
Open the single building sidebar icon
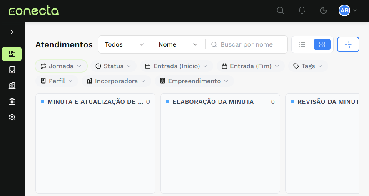tap(12, 70)
